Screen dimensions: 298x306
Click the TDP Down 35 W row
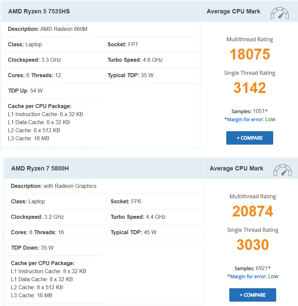point(32,248)
